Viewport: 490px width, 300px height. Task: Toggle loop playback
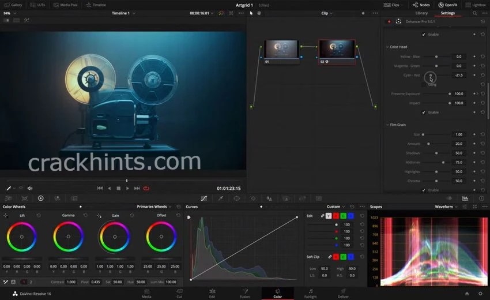146,188
